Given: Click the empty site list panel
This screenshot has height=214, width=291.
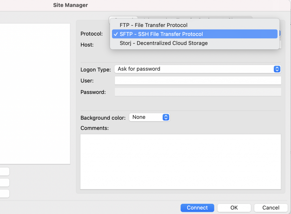Looking at the screenshot, I should [x=35, y=94].
